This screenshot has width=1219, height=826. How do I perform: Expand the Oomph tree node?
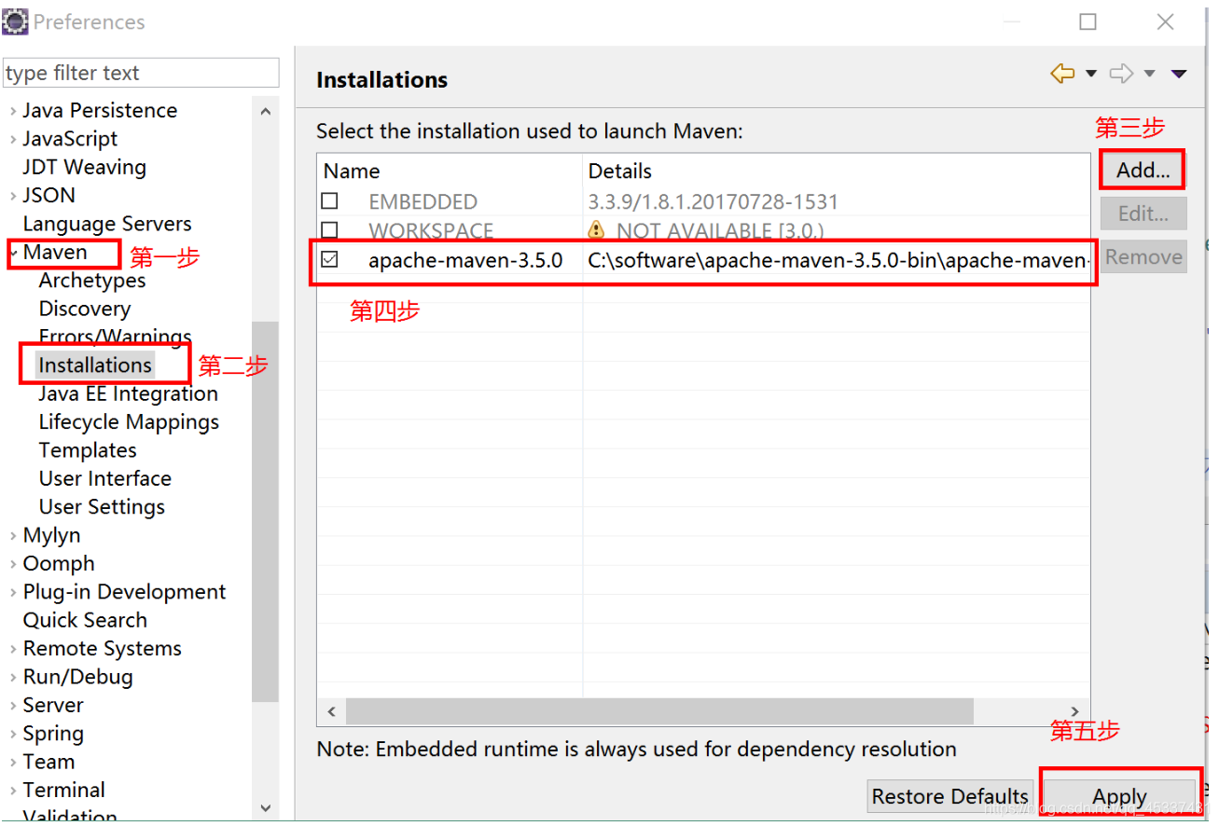[x=13, y=564]
